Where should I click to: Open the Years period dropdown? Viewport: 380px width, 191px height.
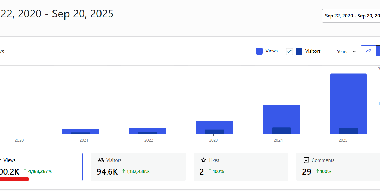(346, 51)
